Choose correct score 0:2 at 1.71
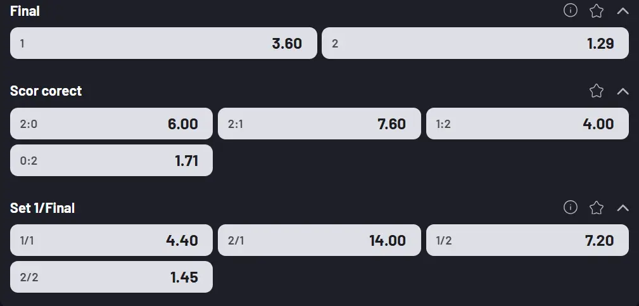 (111, 160)
